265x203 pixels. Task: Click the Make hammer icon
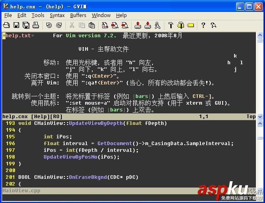click(171, 25)
